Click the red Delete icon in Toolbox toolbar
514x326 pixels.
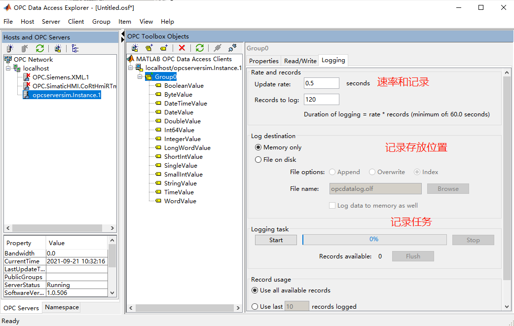click(182, 48)
